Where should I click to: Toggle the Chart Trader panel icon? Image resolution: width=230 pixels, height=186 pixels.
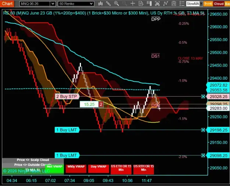click(149, 4)
